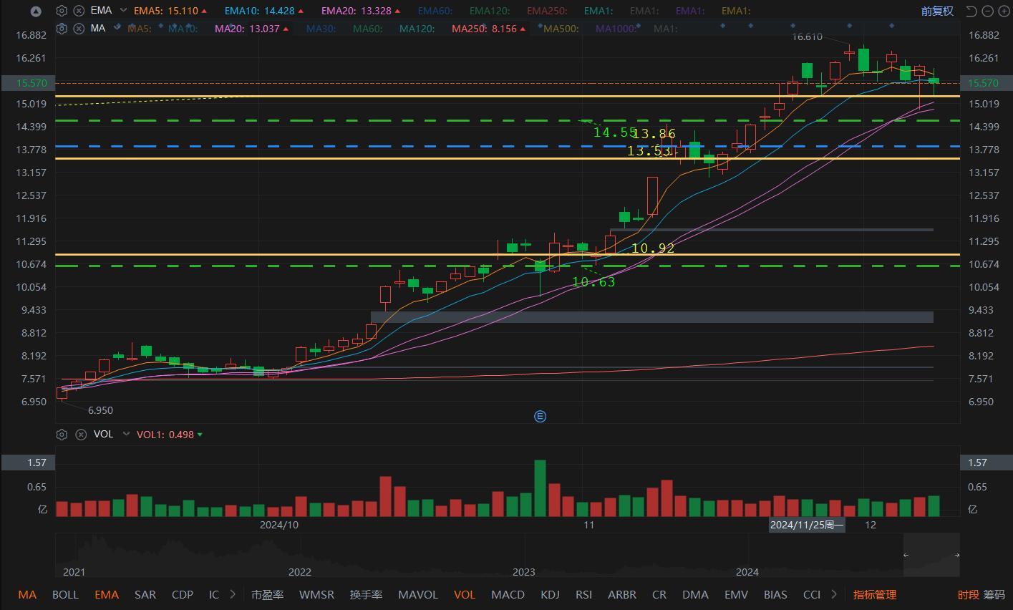The image size is (1013, 610).
Task: Toggle the EMA indicator tab at the bottom
Action: pos(107,594)
